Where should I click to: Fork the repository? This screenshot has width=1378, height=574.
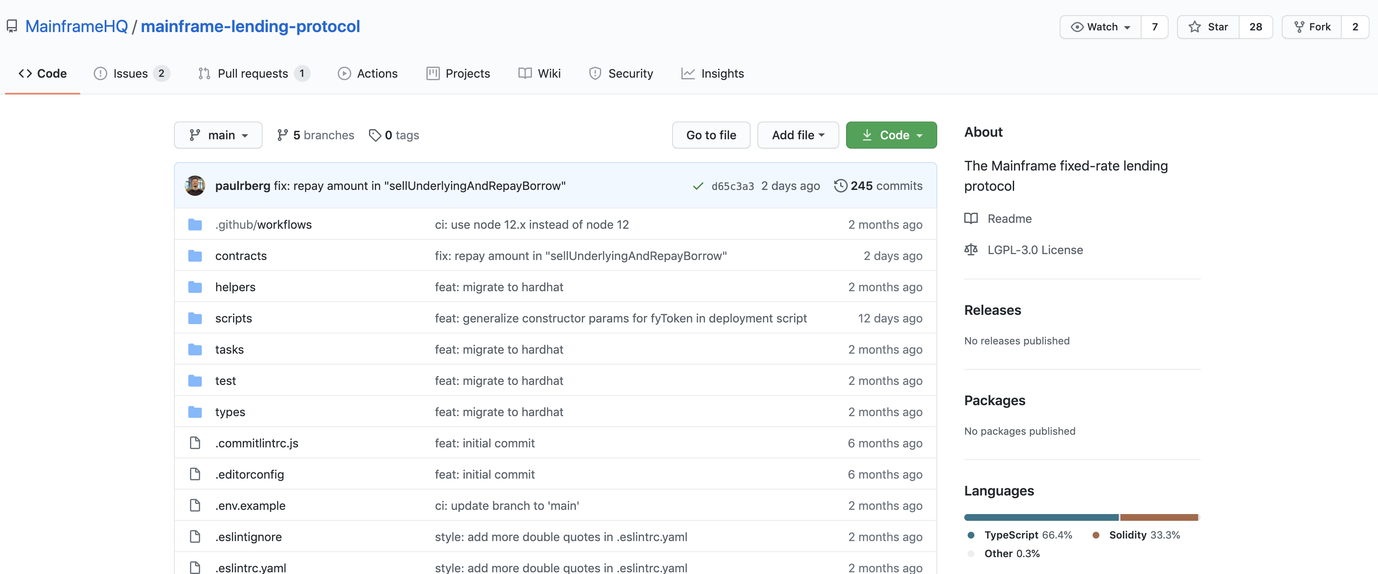[1312, 27]
